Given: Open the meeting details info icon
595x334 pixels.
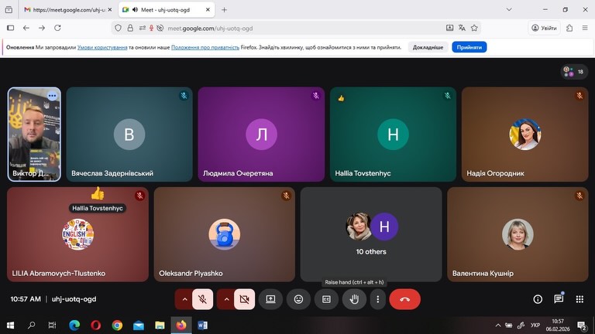Looking at the screenshot, I should point(538,299).
